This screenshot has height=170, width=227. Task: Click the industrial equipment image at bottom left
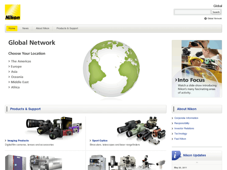[34, 162]
